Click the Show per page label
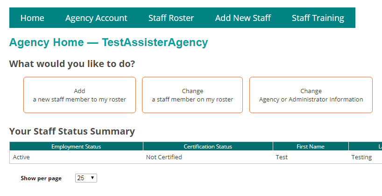 coord(41,178)
